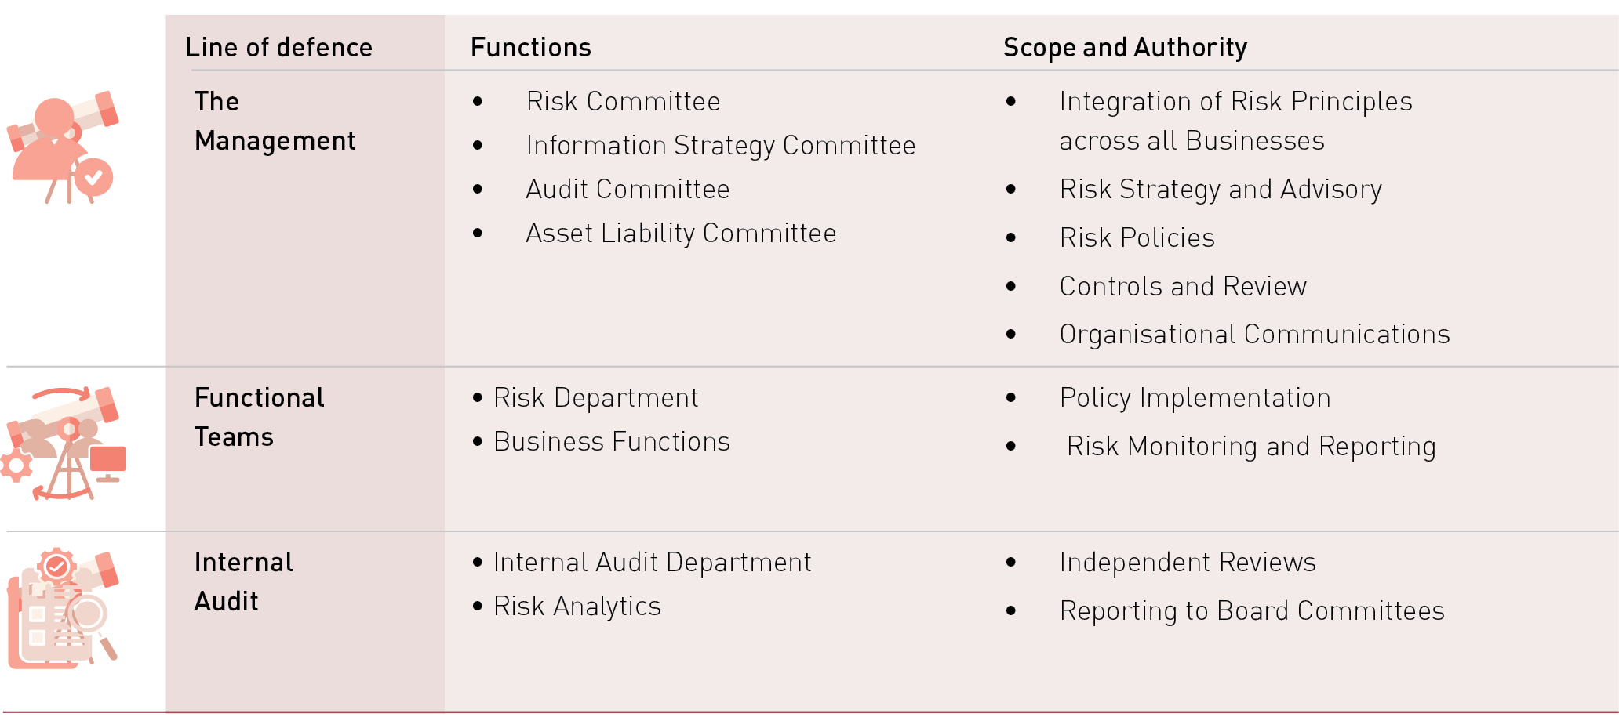Image resolution: width=1619 pixels, height=717 pixels.
Task: Click the Internal Audit row label
Action: (243, 581)
